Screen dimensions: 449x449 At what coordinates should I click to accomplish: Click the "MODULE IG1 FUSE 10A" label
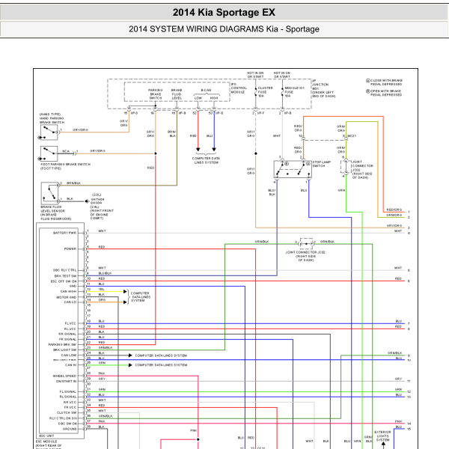pos(294,92)
